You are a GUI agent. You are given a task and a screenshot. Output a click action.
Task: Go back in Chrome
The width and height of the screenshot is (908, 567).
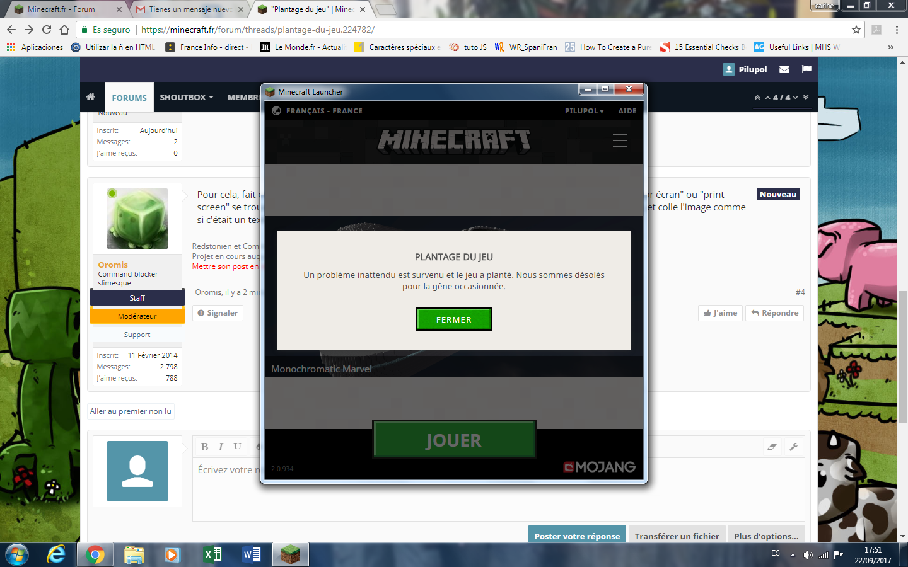coord(11,30)
